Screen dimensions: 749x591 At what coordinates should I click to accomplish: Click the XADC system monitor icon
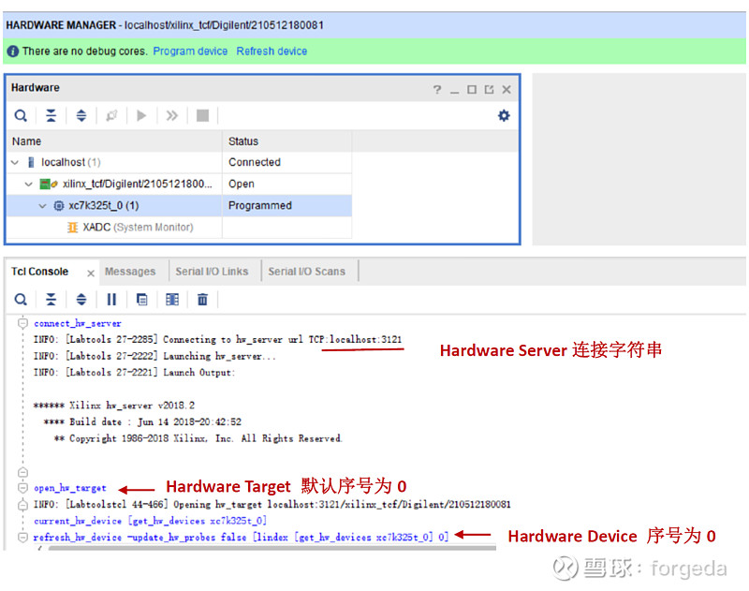[x=73, y=228]
